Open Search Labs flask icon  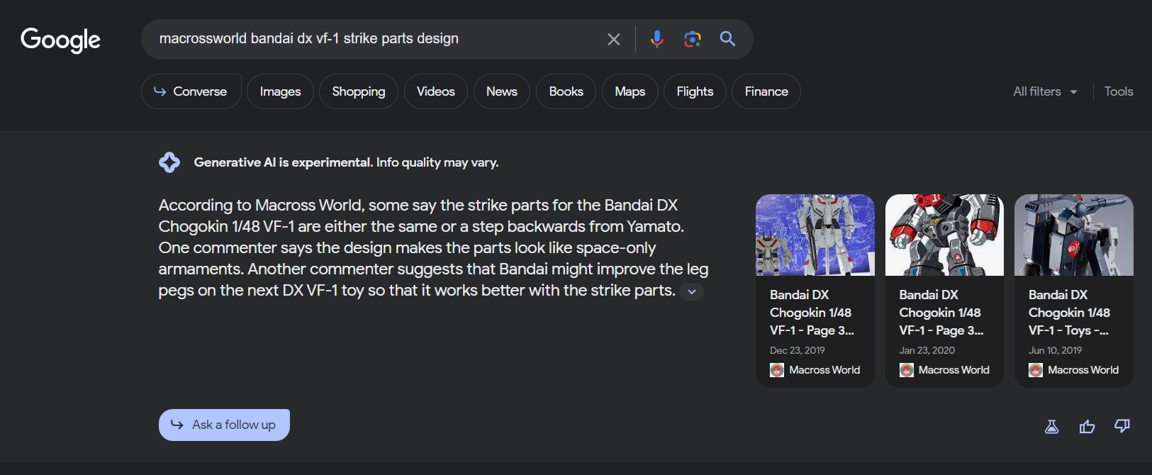pos(1052,426)
